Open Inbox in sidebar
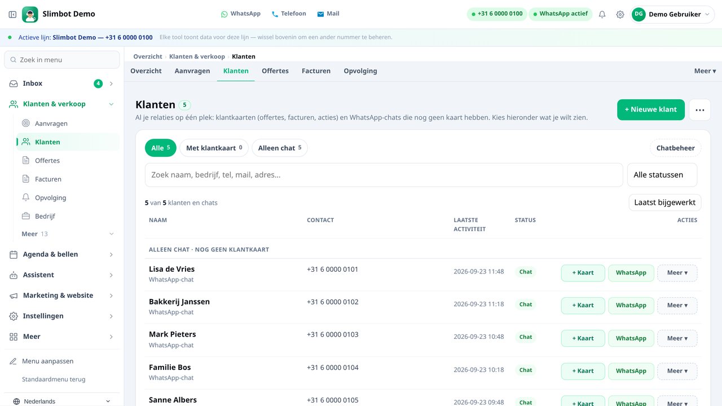Screen dimensions: 722x406 (62, 83)
